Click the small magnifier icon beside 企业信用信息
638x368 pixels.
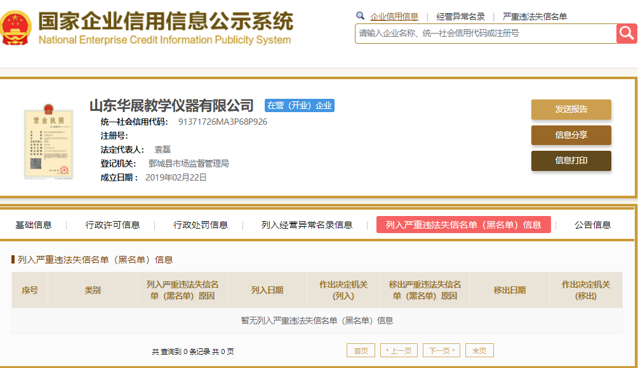pos(360,16)
